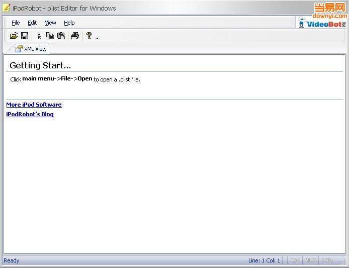Click the NUM indicator in status bar

pyautogui.click(x=311, y=260)
